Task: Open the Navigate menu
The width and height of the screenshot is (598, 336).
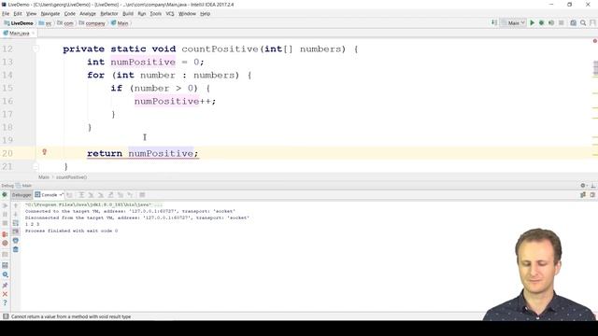Action: pyautogui.click(x=50, y=14)
